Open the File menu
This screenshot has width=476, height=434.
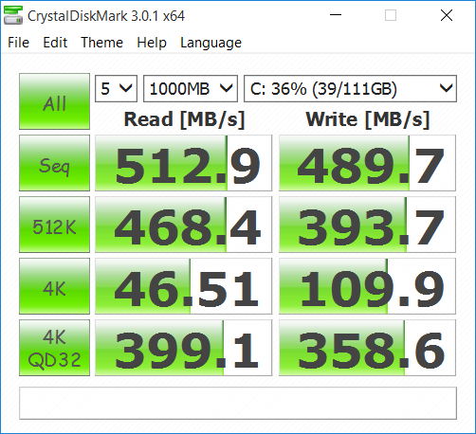click(19, 43)
